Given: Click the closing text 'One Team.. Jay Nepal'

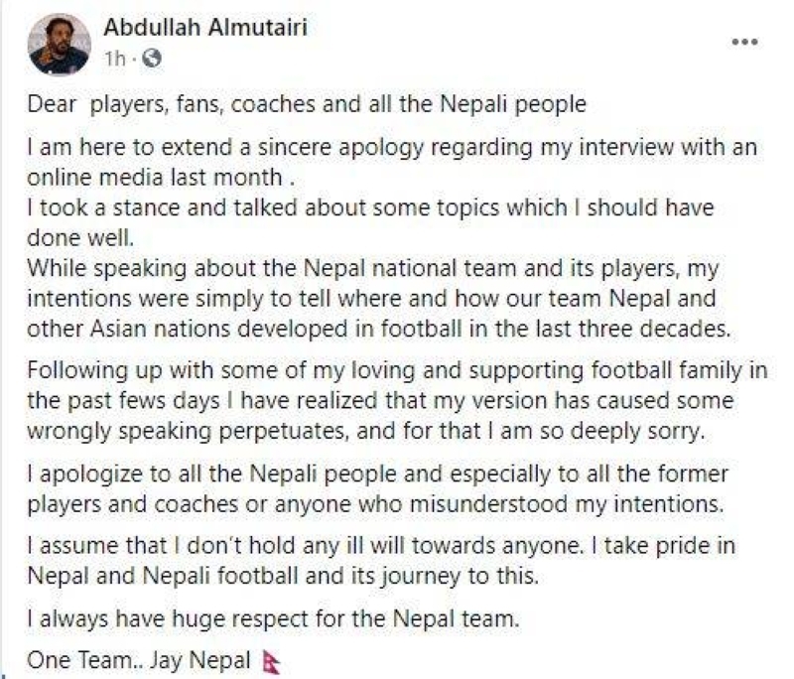Looking at the screenshot, I should tap(139, 661).
